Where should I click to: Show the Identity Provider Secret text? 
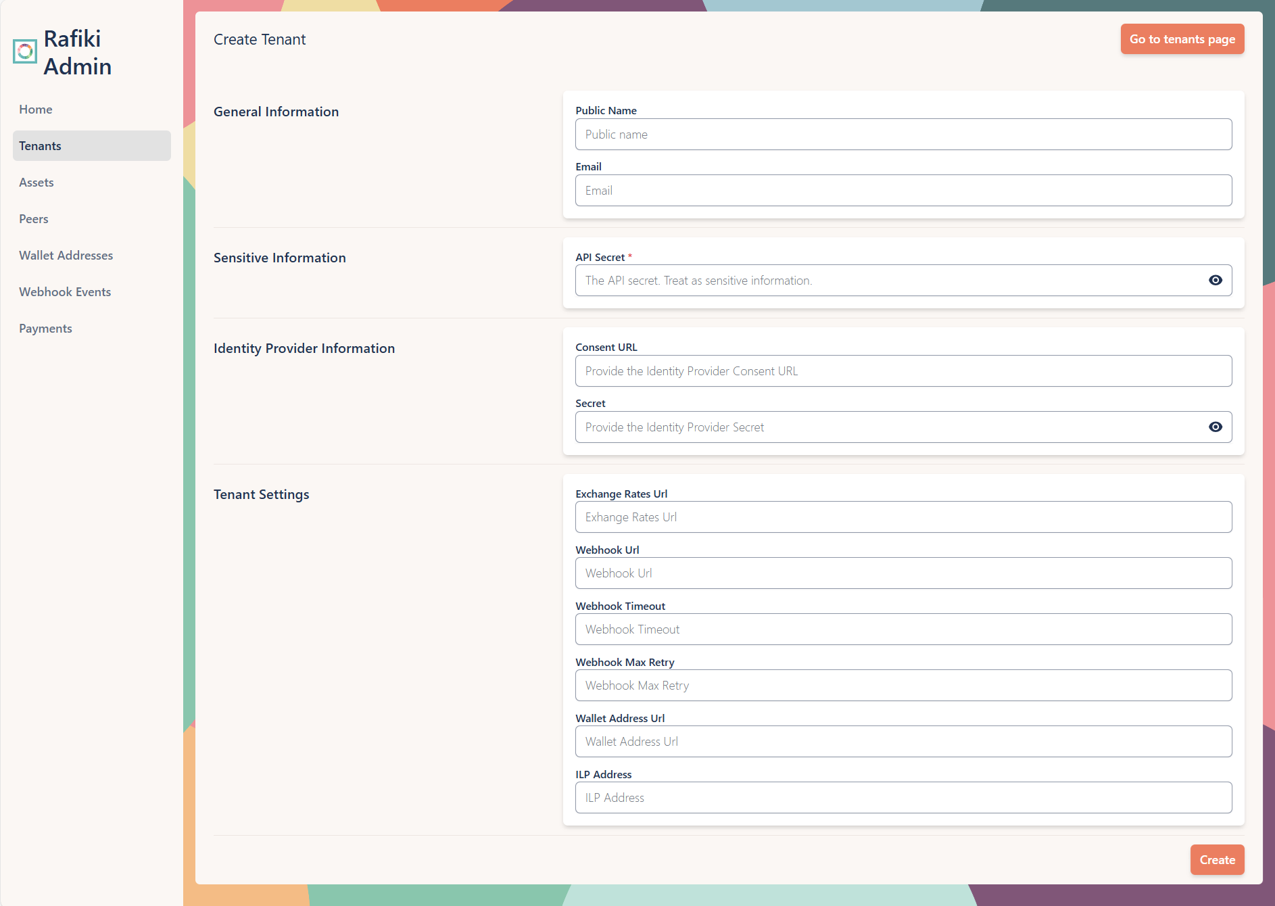(x=1216, y=427)
